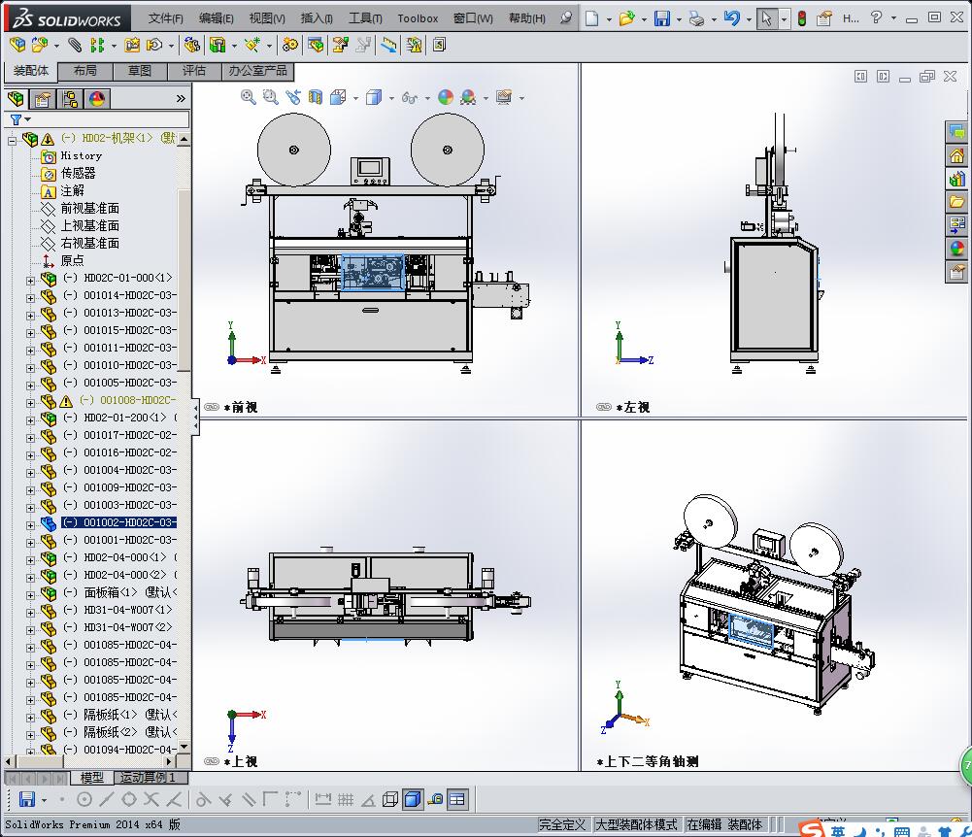
Task: Click the 完全定义 status bar field
Action: (x=562, y=824)
